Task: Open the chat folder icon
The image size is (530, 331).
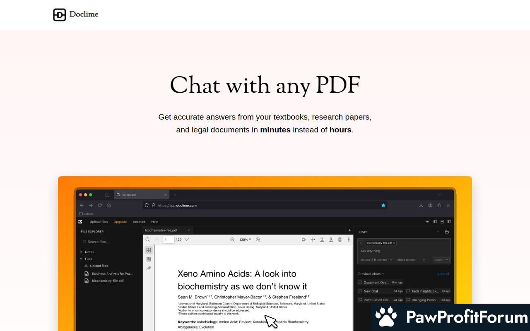Action: pyautogui.click(x=447, y=232)
